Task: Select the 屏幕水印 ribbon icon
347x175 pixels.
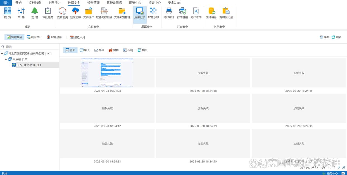Action: [x=153, y=13]
